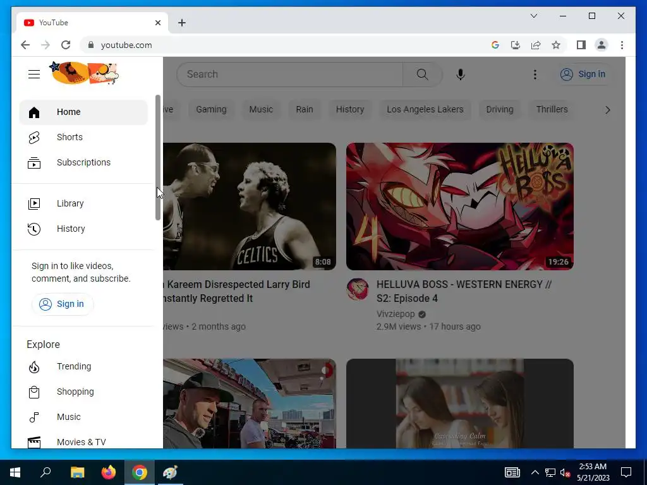Open Trending under Explore
This screenshot has width=647, height=485.
pos(83,367)
